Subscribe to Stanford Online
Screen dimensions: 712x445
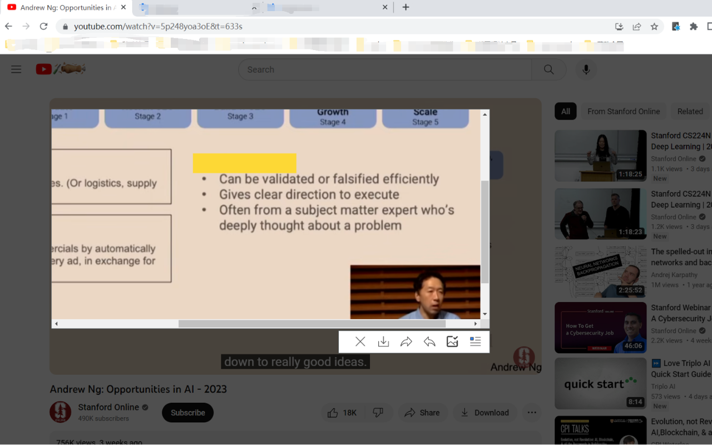coord(187,413)
